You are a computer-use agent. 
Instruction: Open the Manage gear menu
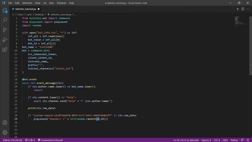pos(5,133)
